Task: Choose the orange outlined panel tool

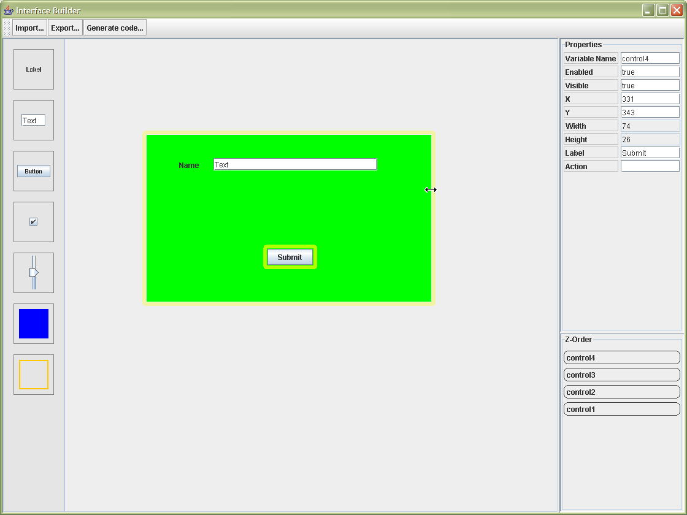Action: click(x=34, y=375)
